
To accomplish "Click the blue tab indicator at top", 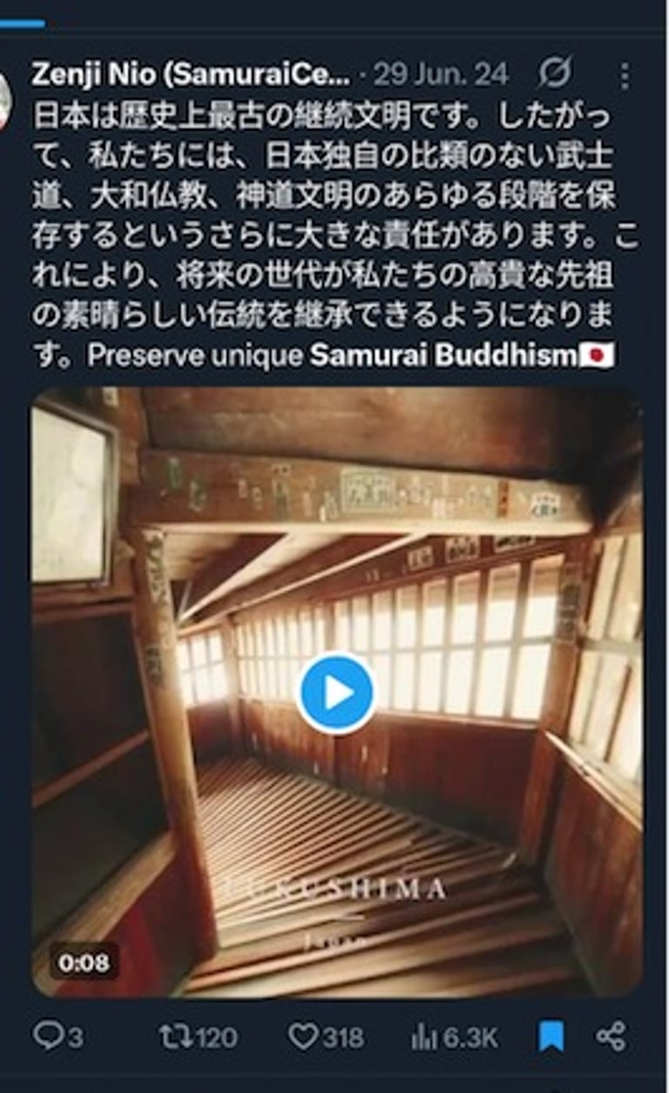I will click(23, 24).
